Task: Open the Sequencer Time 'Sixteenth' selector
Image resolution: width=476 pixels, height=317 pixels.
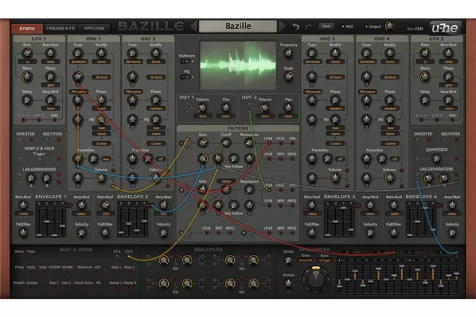Action: point(305,261)
